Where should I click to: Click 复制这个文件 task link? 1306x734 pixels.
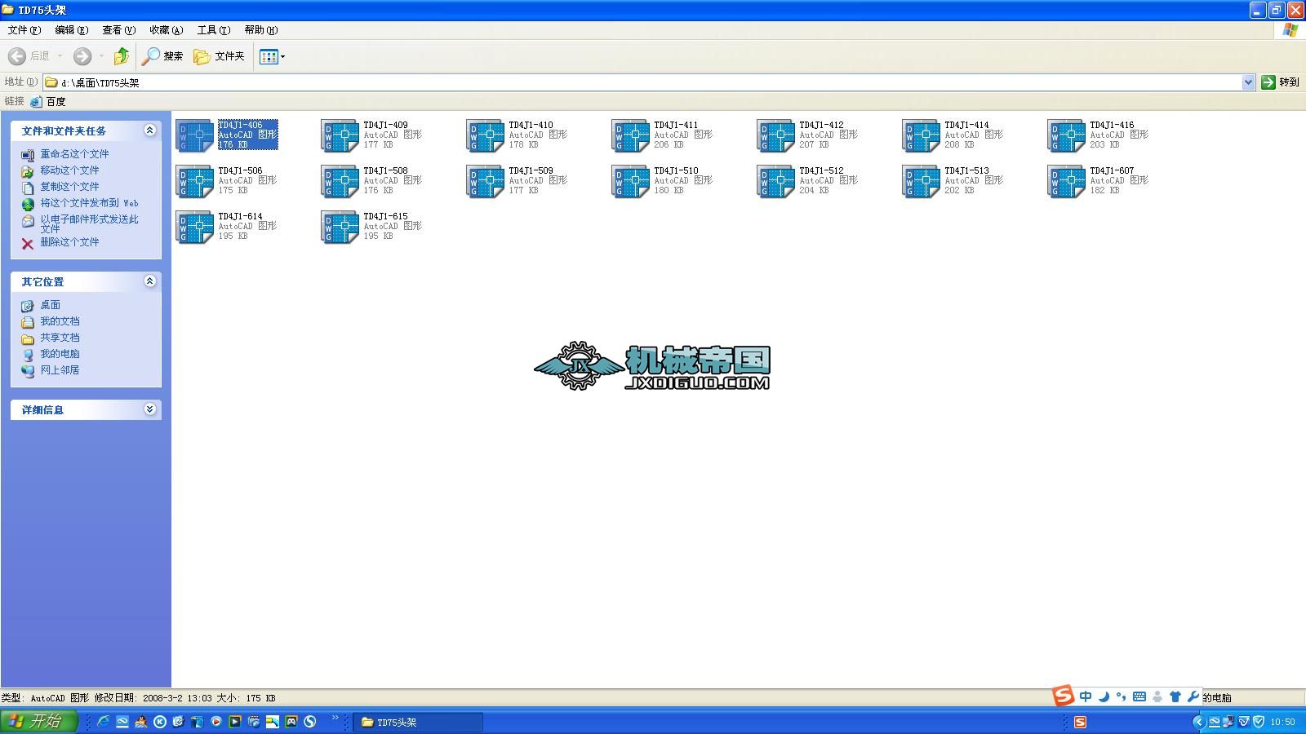[x=69, y=187]
